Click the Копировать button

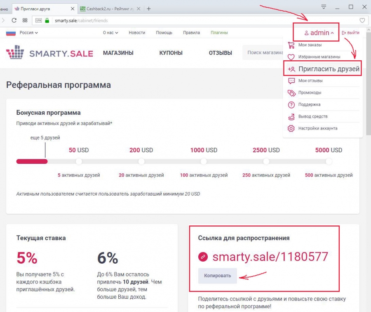tap(217, 276)
